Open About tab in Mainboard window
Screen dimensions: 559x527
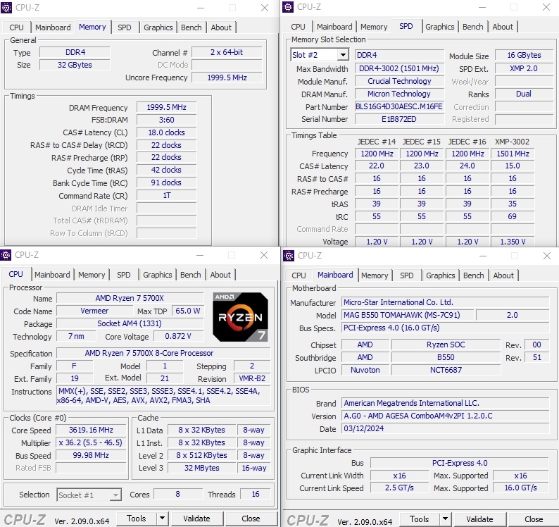pyautogui.click(x=503, y=275)
